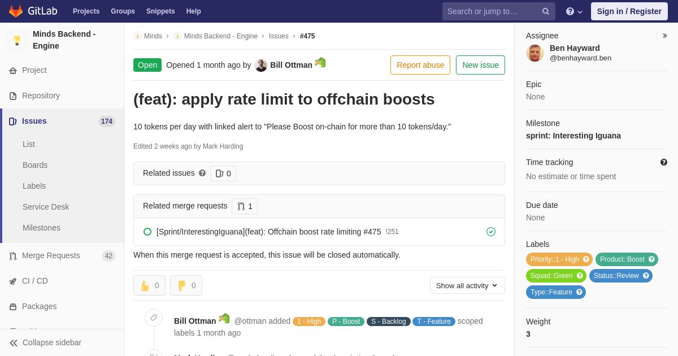Click the Priority::1 - High label in sidebar
The width and height of the screenshot is (678, 356).
[x=554, y=259]
